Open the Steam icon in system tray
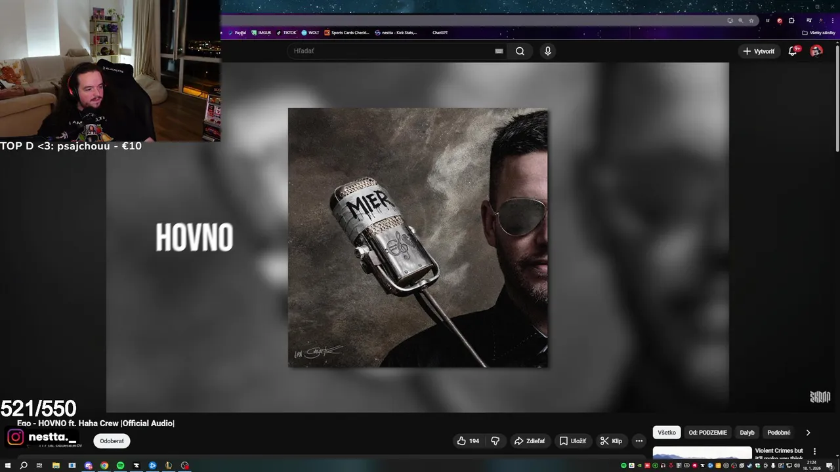Viewport: 840px width, 472px height. [749, 465]
